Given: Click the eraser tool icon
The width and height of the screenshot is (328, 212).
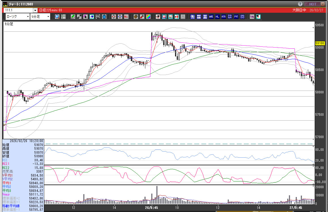Looking at the screenshot, I should [x=91, y=17].
